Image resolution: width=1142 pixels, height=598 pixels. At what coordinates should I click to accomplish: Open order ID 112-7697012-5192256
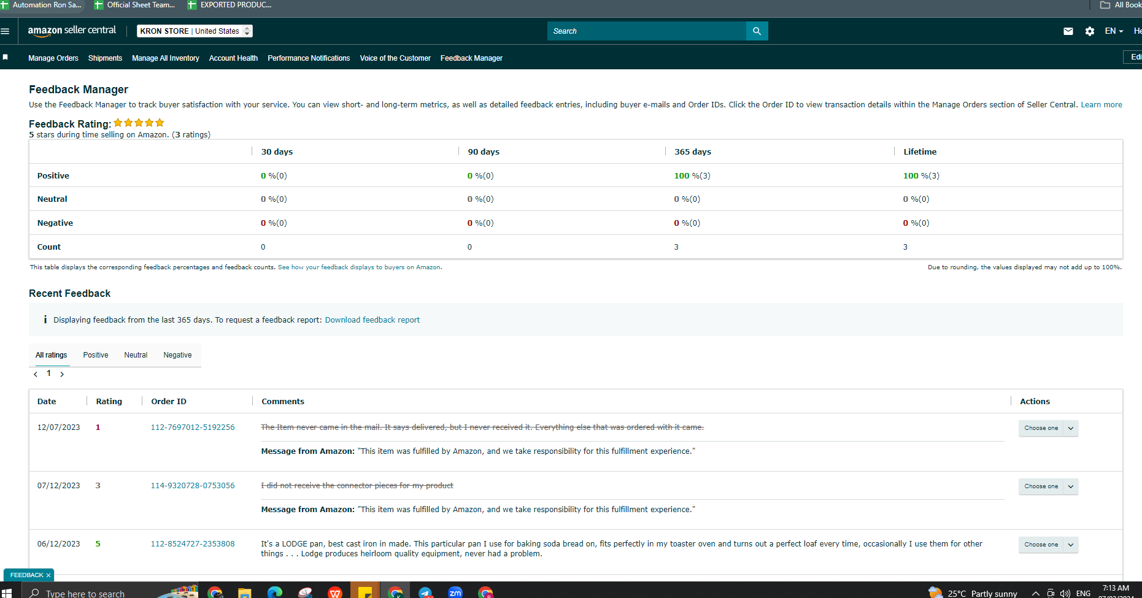point(193,427)
